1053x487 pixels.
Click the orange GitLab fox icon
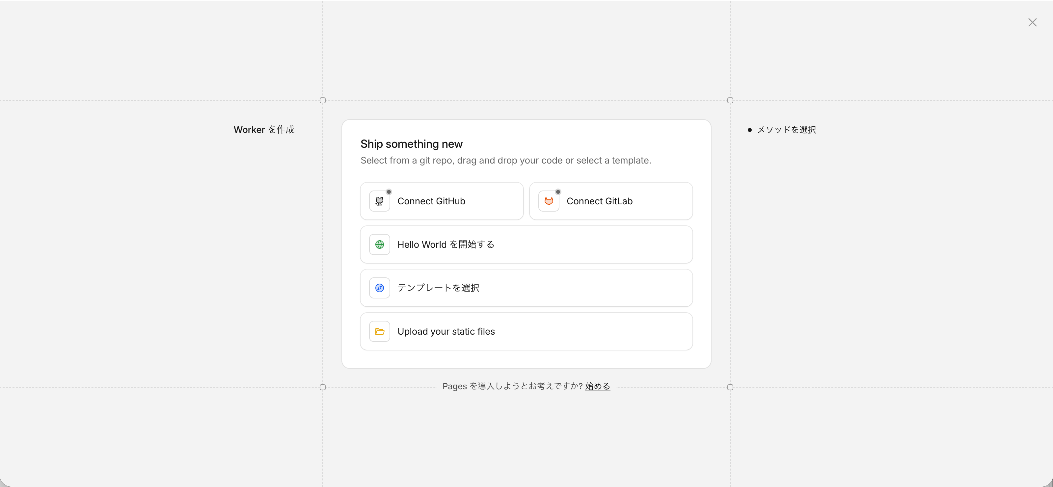(x=549, y=201)
